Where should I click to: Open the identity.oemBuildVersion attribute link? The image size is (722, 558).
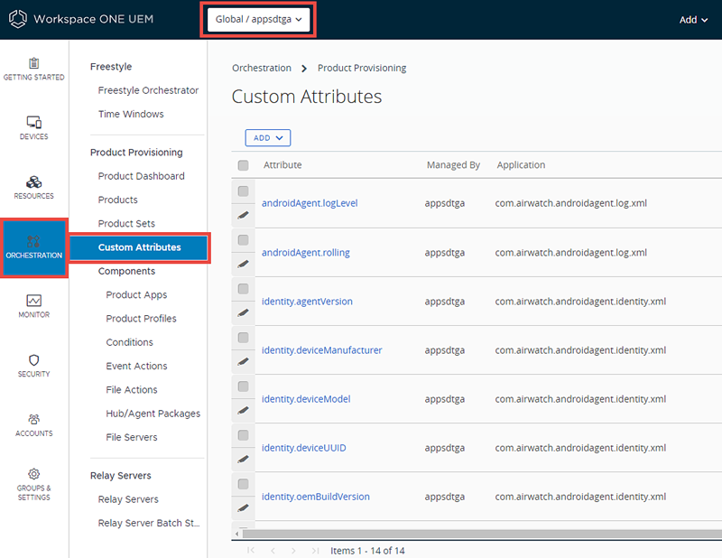315,497
